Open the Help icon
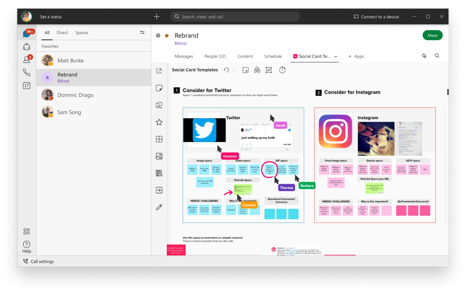This screenshot has height=293, width=466. point(27,247)
